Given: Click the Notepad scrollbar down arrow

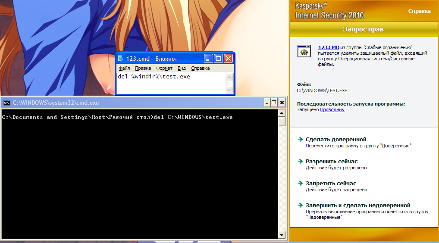Looking at the screenshot, I should pos(229,90).
